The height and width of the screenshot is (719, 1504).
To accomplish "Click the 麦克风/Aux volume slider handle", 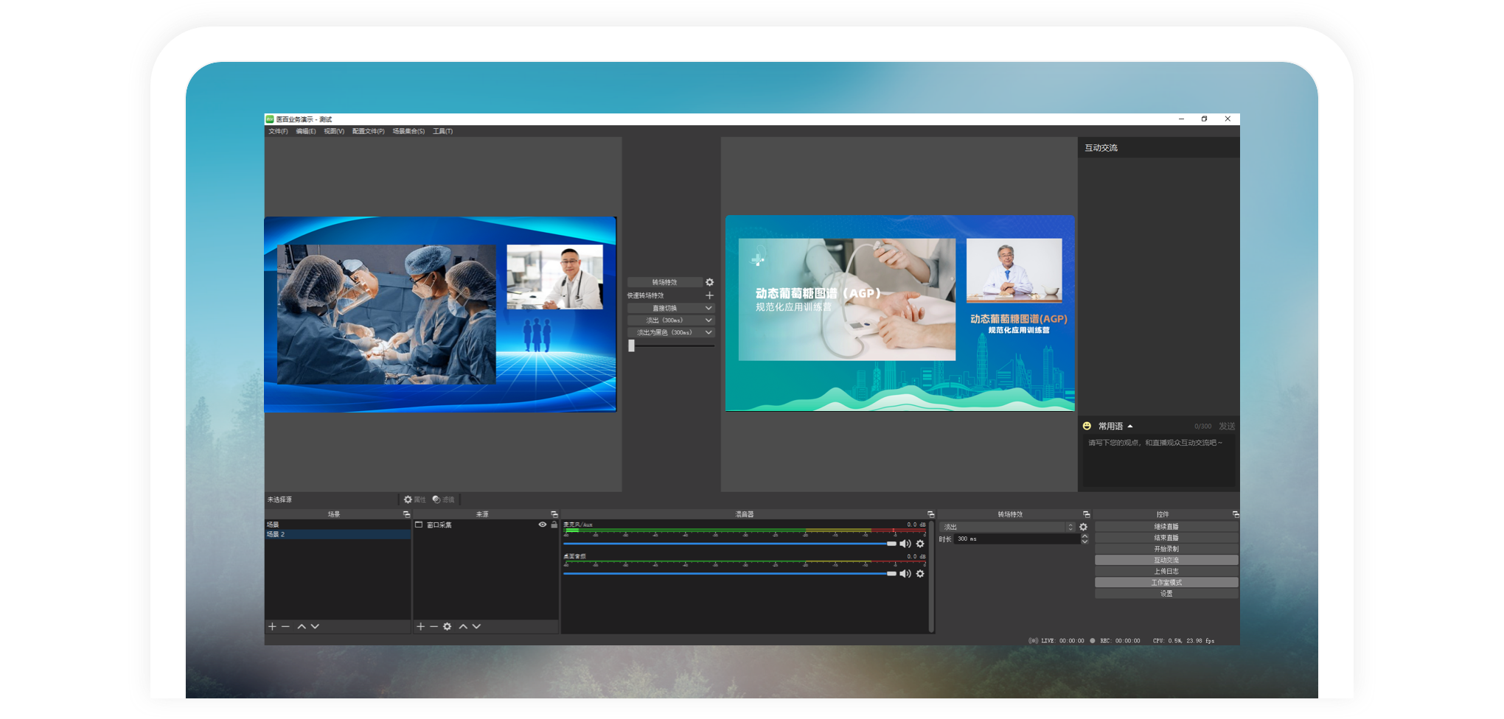I will tap(891, 544).
